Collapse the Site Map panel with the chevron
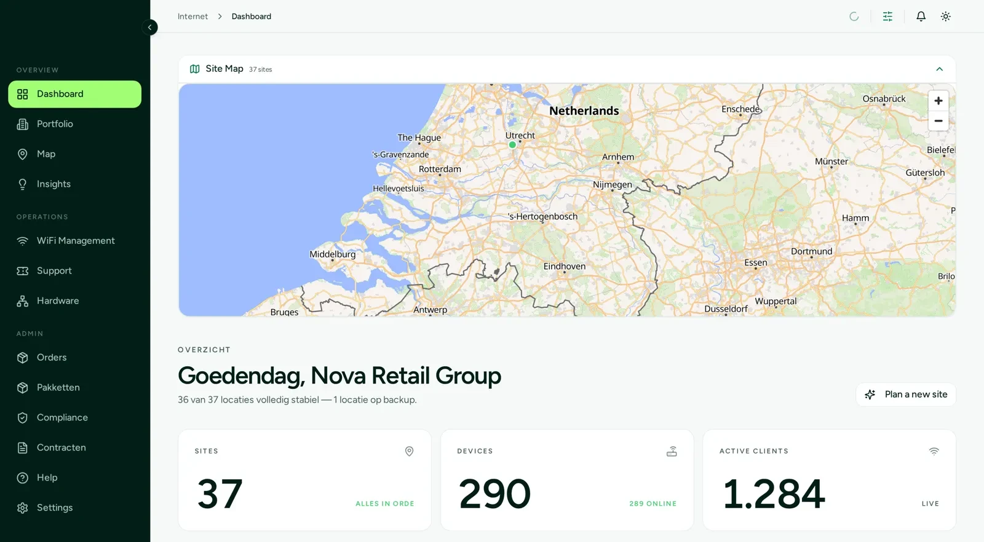Viewport: 984px width, 542px height. pyautogui.click(x=939, y=69)
